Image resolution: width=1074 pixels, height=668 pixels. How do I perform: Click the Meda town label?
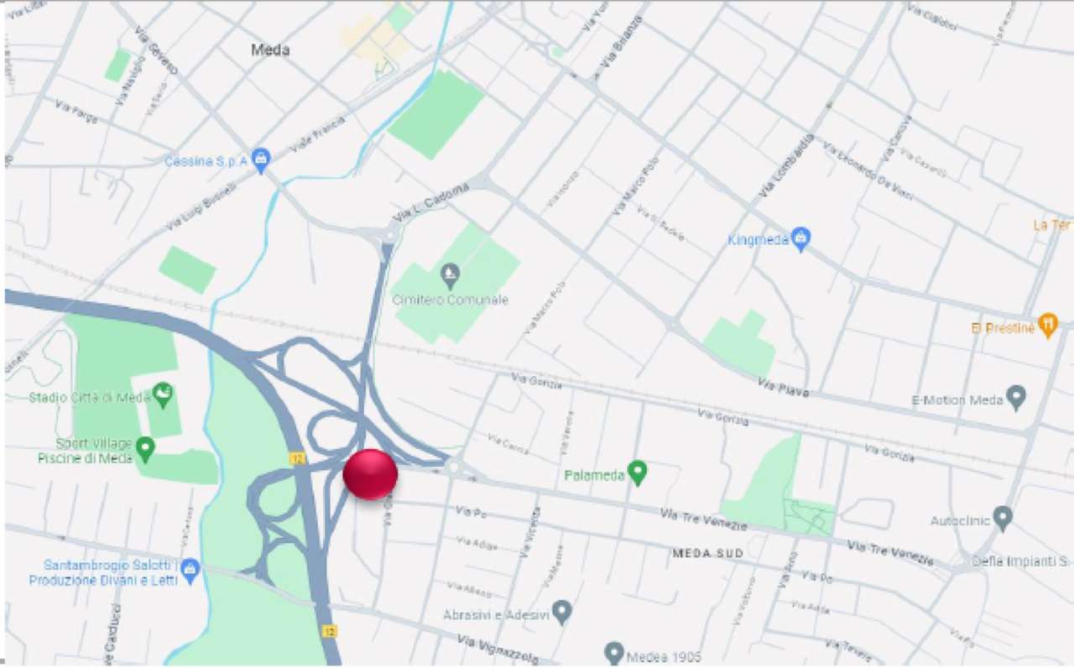[270, 50]
